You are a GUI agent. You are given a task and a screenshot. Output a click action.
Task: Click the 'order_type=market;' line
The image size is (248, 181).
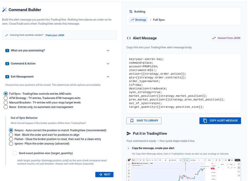click(x=145, y=81)
